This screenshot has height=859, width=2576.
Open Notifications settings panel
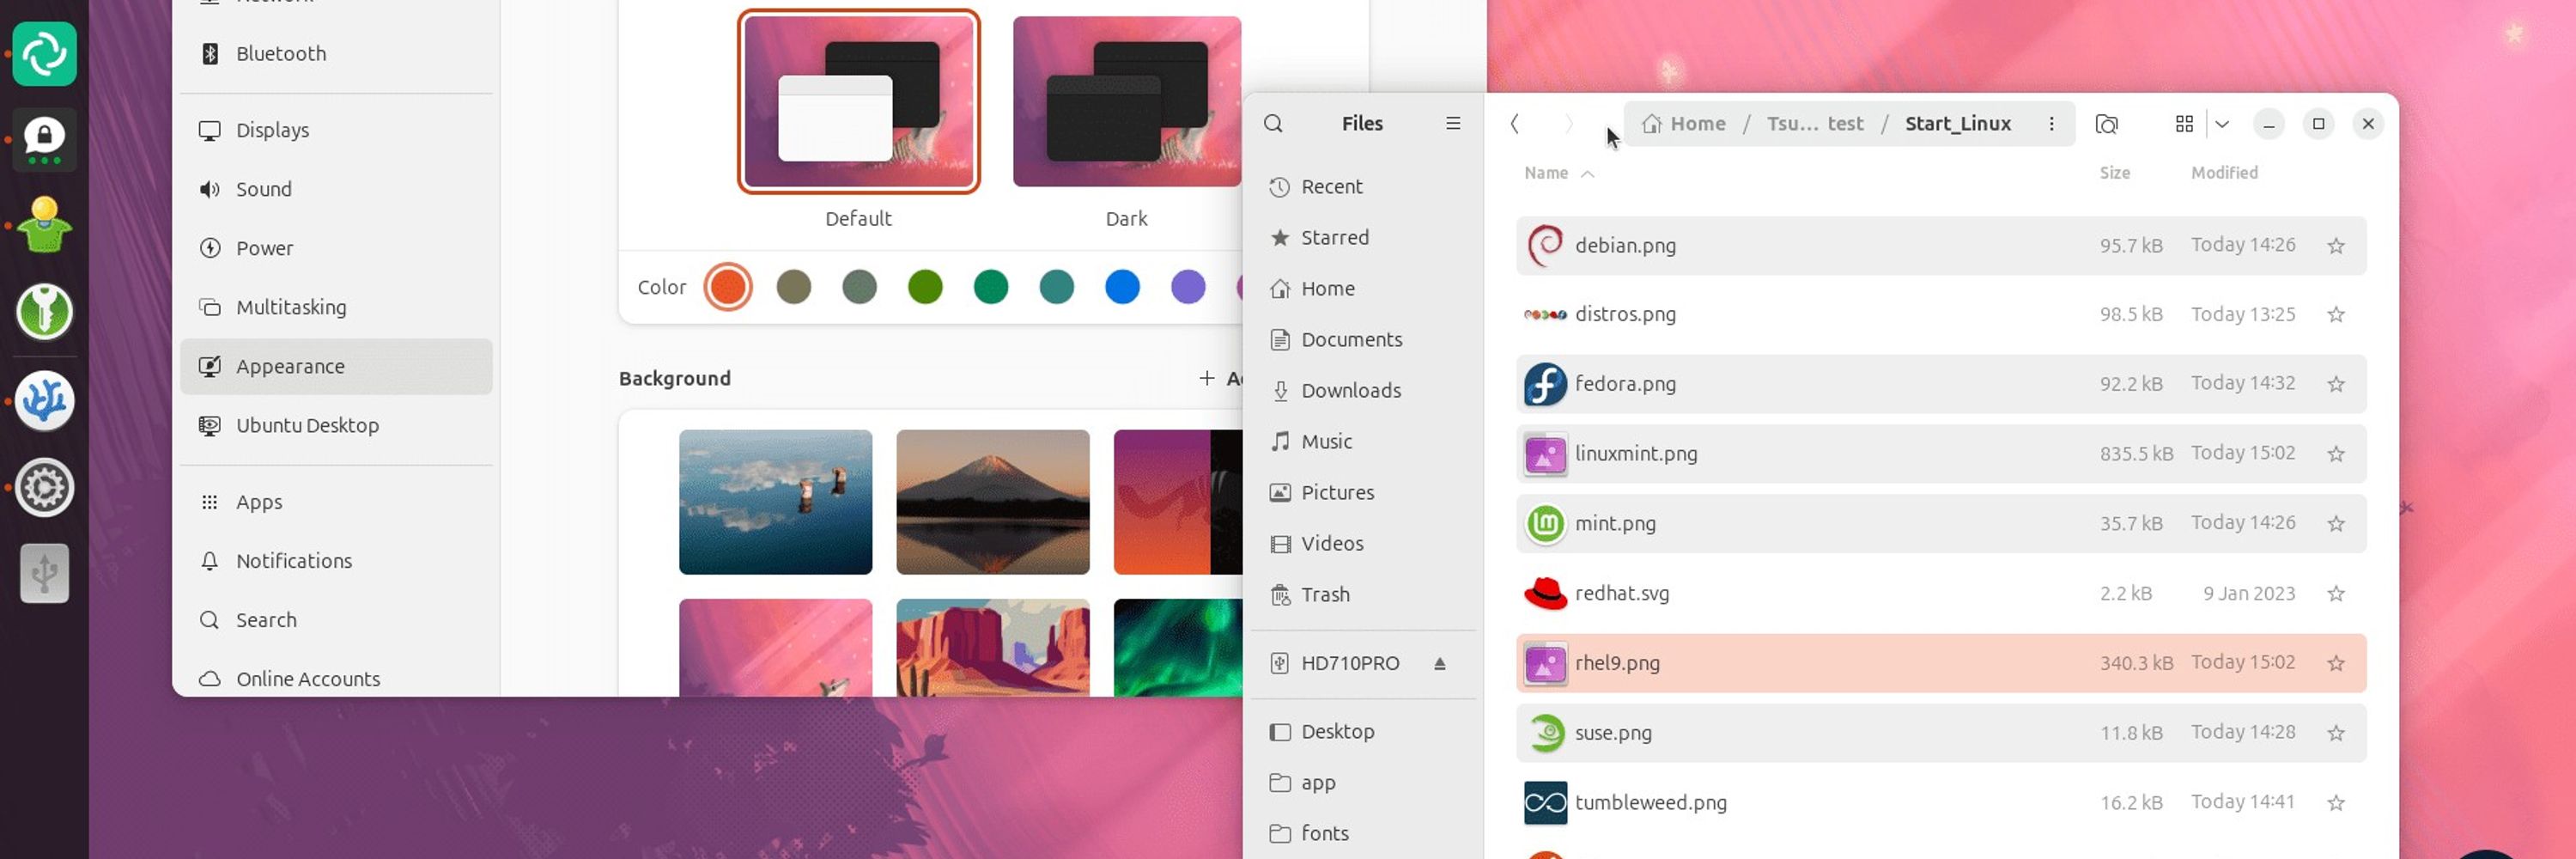336,562
